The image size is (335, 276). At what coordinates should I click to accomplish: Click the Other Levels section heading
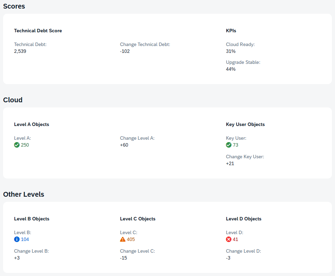24,194
